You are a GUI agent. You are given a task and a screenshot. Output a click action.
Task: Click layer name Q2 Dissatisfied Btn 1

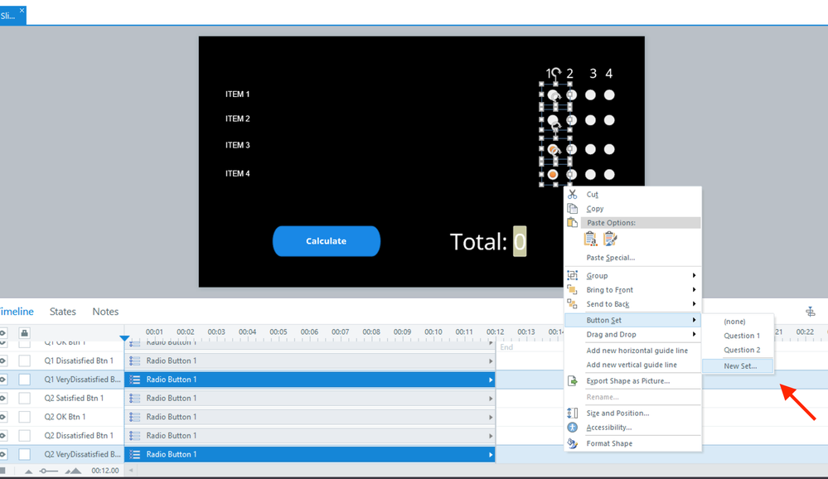79,436
